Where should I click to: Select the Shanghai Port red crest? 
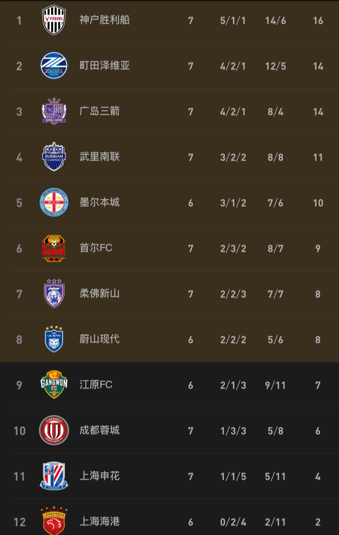pos(54,521)
